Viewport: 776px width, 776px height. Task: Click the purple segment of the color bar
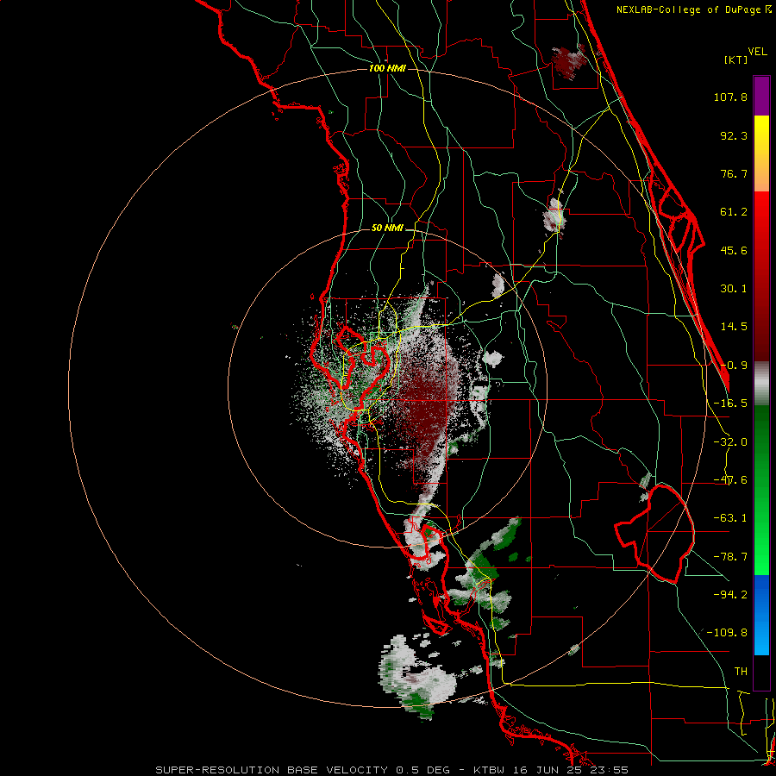(x=761, y=96)
